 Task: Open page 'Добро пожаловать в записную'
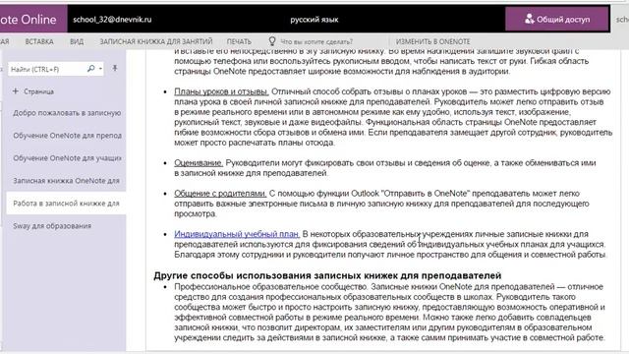pyautogui.click(x=67, y=113)
